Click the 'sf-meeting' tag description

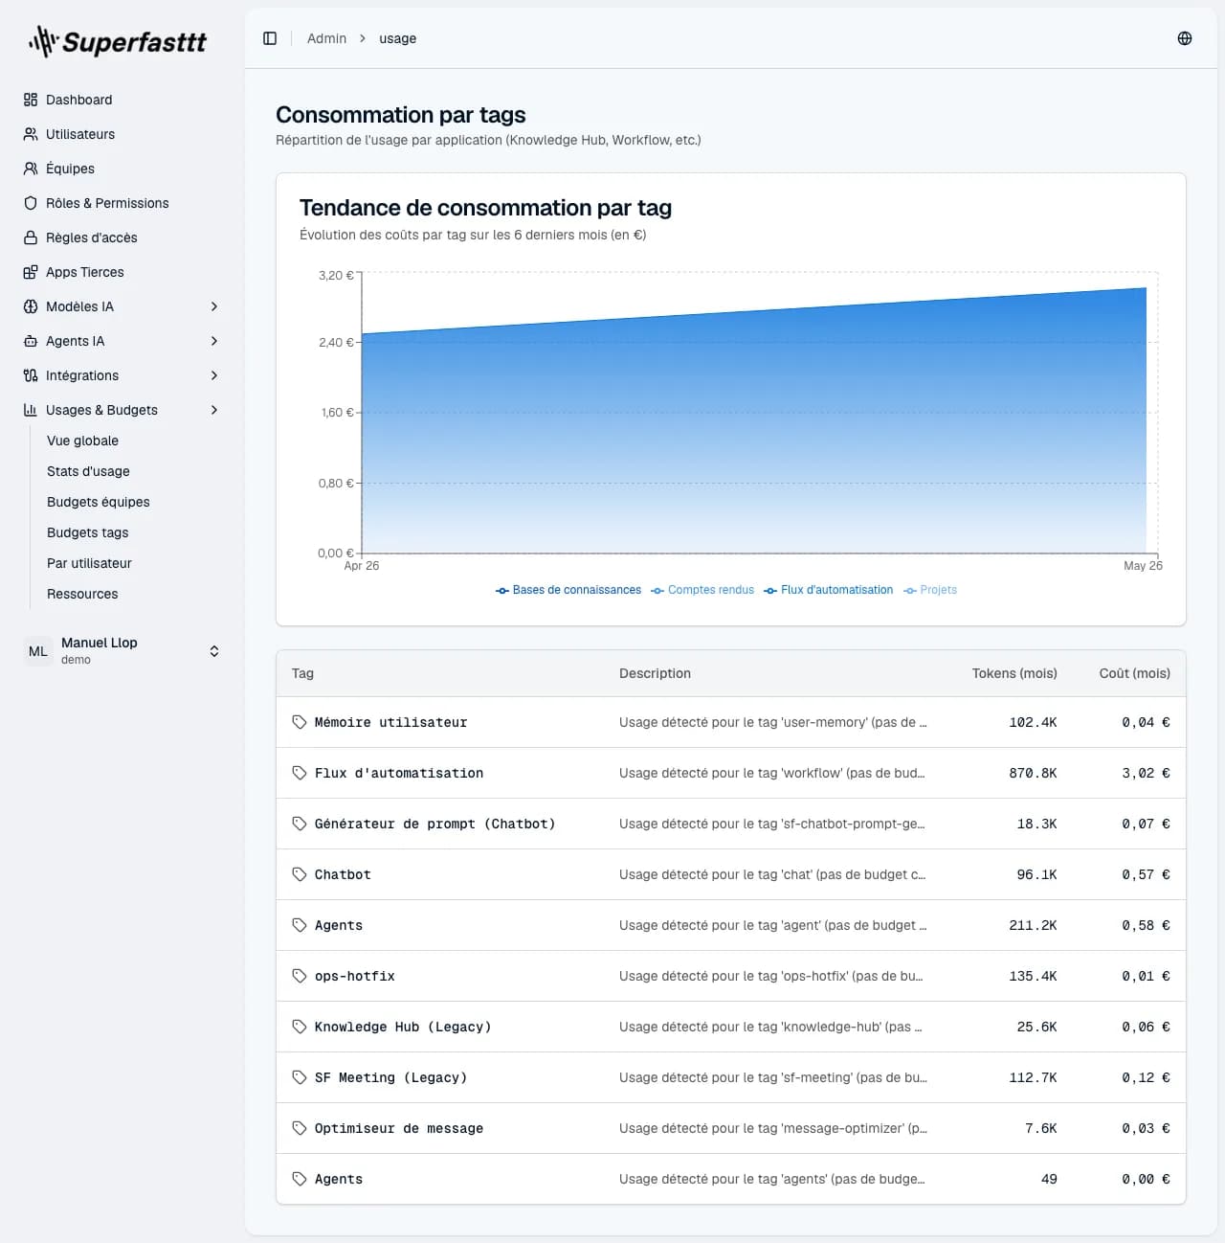click(773, 1077)
